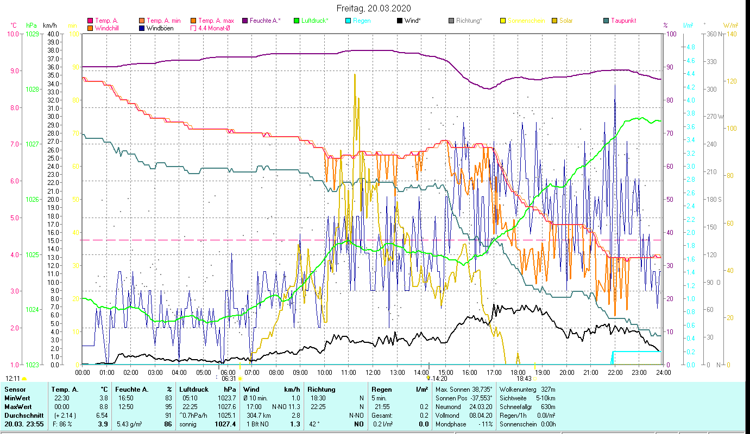Screen dimensions: 750x434
Task: Toggle the 4.4 Monat-Ø legend box
Action: point(193,28)
